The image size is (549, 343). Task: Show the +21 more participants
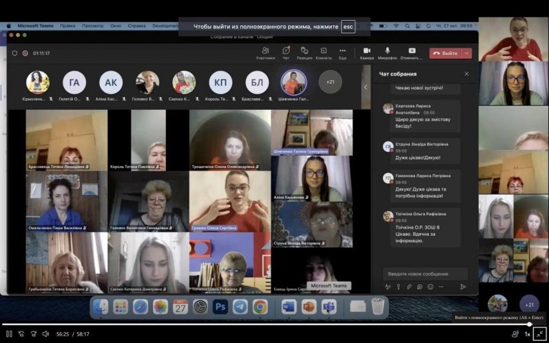(x=330, y=82)
